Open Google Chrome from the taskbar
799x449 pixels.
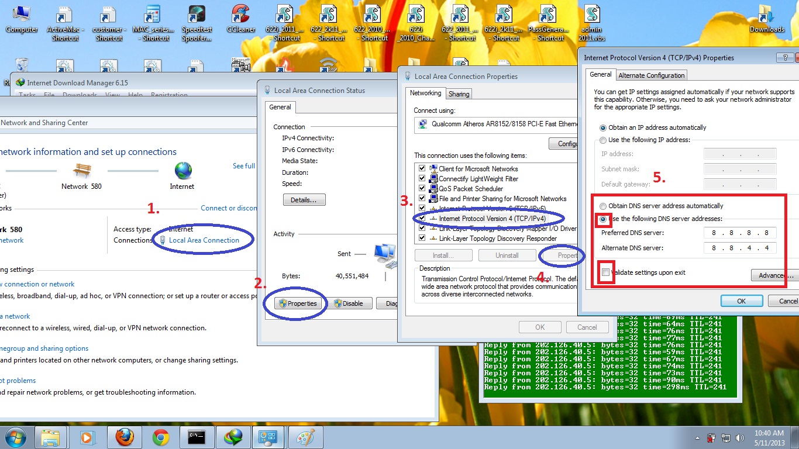(161, 437)
